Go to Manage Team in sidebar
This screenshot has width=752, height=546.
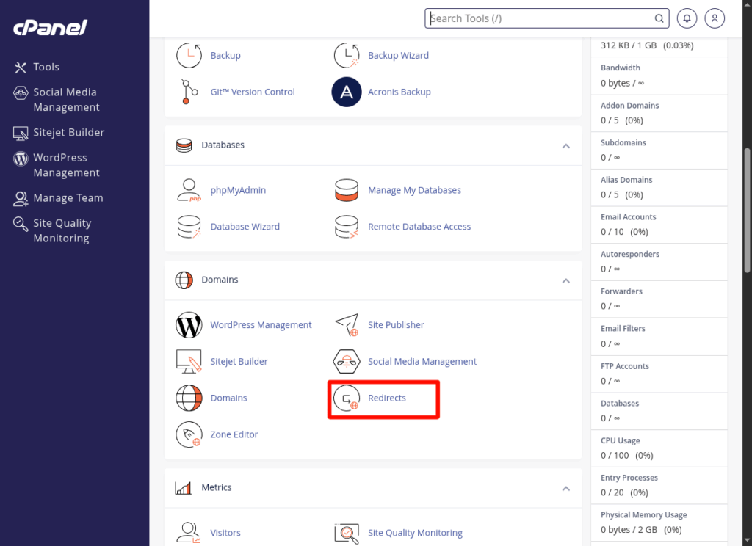pos(68,198)
